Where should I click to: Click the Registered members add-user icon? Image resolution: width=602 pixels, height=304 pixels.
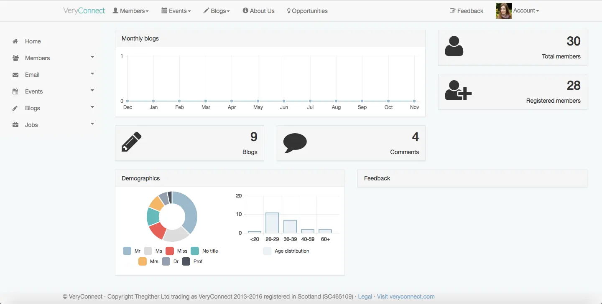pyautogui.click(x=458, y=90)
